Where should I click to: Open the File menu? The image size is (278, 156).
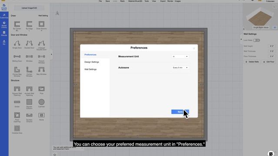100,1
